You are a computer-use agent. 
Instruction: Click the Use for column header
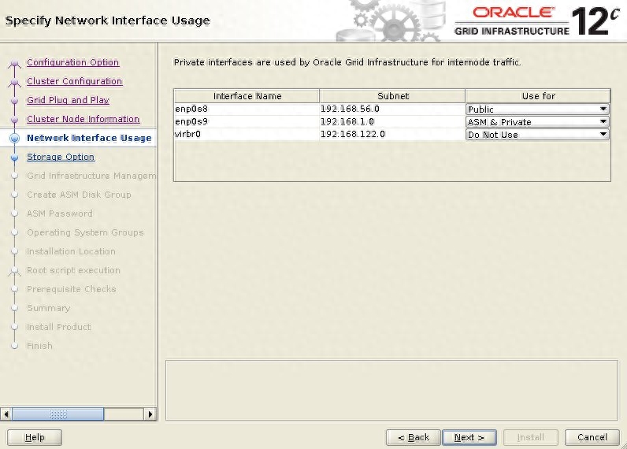tap(538, 96)
